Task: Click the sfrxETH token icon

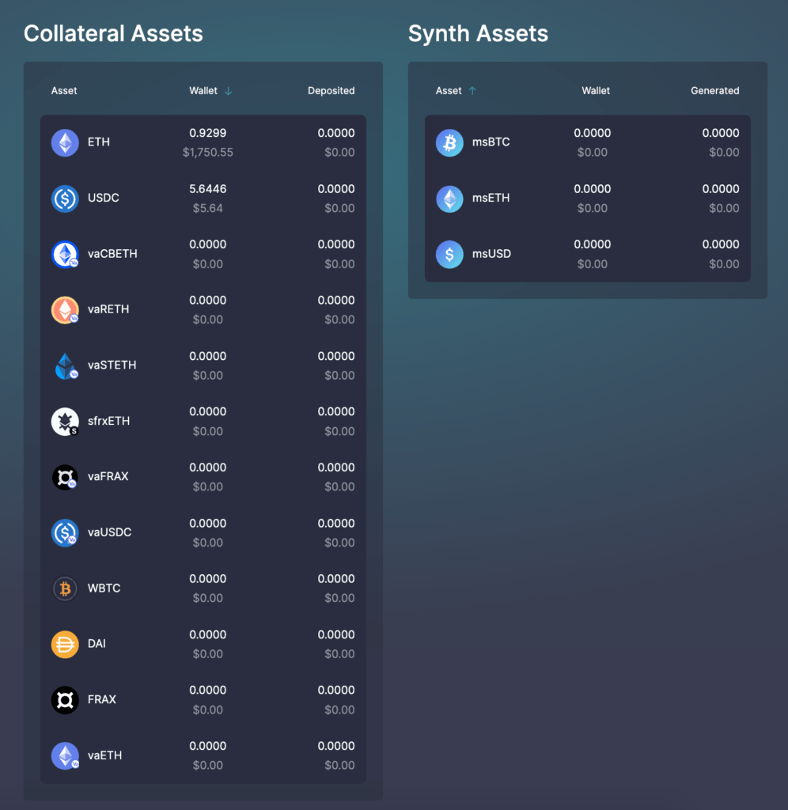Action: click(x=65, y=422)
